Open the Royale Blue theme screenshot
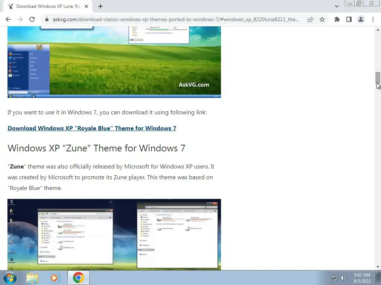Image resolution: width=381 pixels, height=285 pixels. (114, 62)
